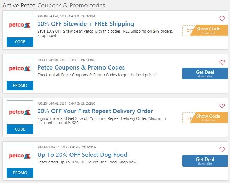Click Petco logo on Coupons & Promo Codes card

pyautogui.click(x=20, y=69)
